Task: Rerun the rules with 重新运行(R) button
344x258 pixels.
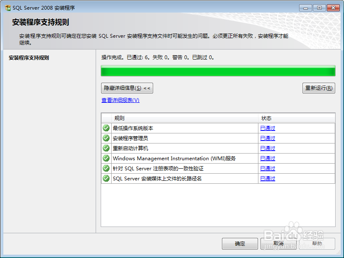Action: point(319,88)
